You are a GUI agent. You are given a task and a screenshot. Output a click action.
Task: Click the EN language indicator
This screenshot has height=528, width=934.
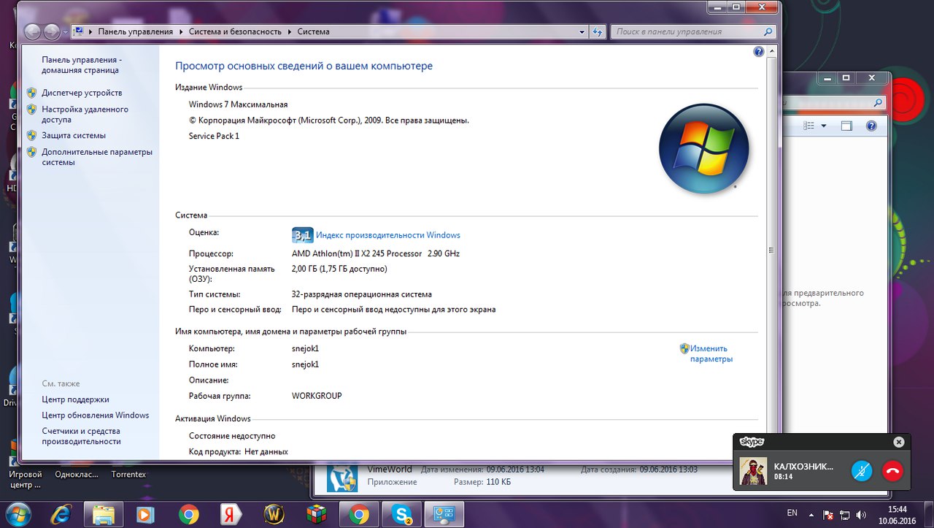click(x=792, y=513)
